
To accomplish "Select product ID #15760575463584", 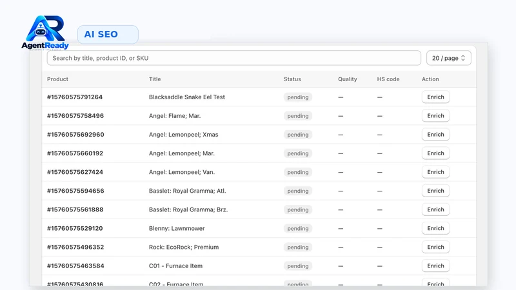I will pos(75,266).
